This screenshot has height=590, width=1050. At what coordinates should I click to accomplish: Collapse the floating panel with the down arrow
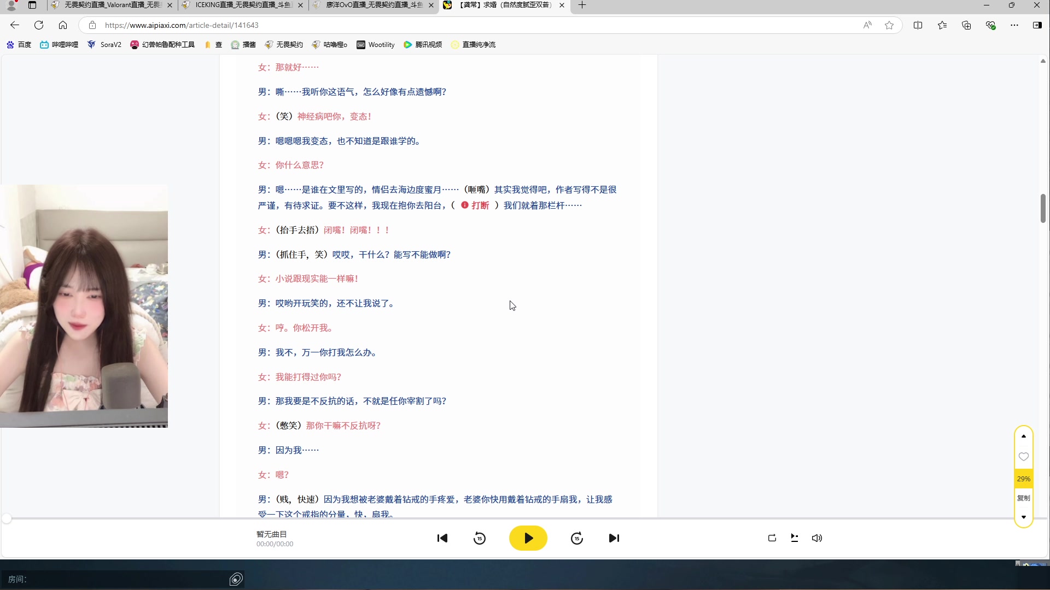tap(1024, 516)
